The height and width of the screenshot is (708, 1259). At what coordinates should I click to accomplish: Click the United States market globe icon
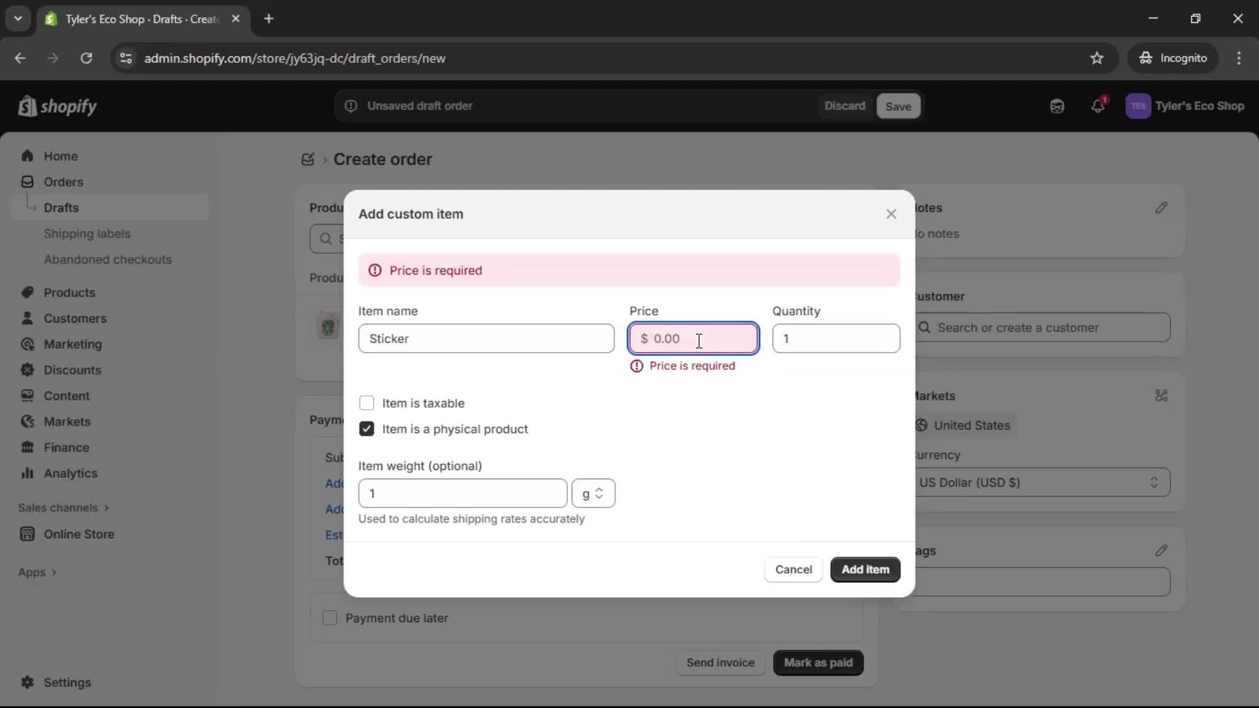[x=921, y=425]
